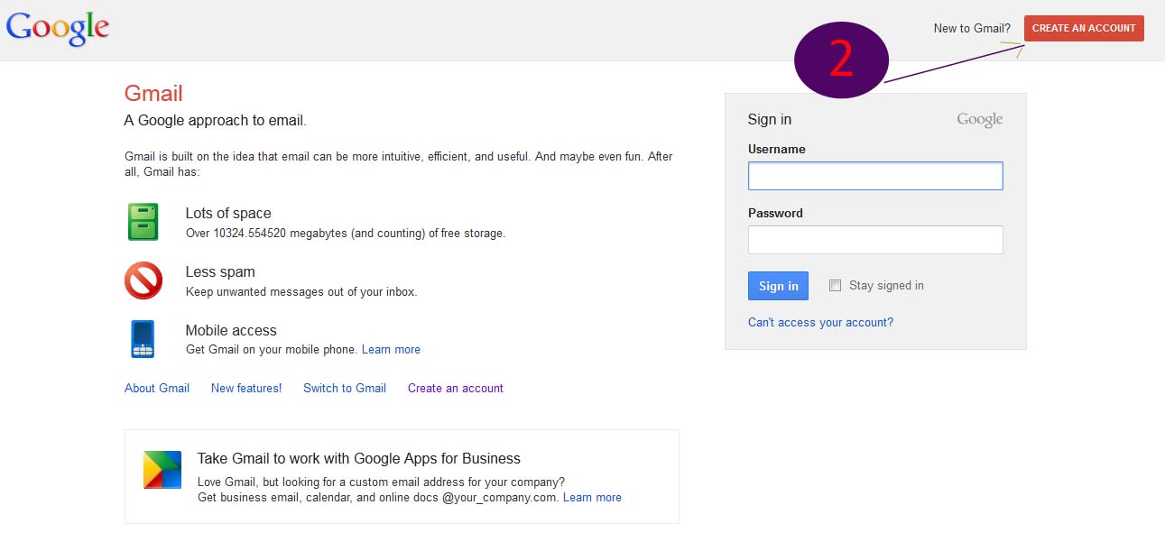Click the green file cabinet storage icon
The image size is (1165, 551).
(143, 222)
